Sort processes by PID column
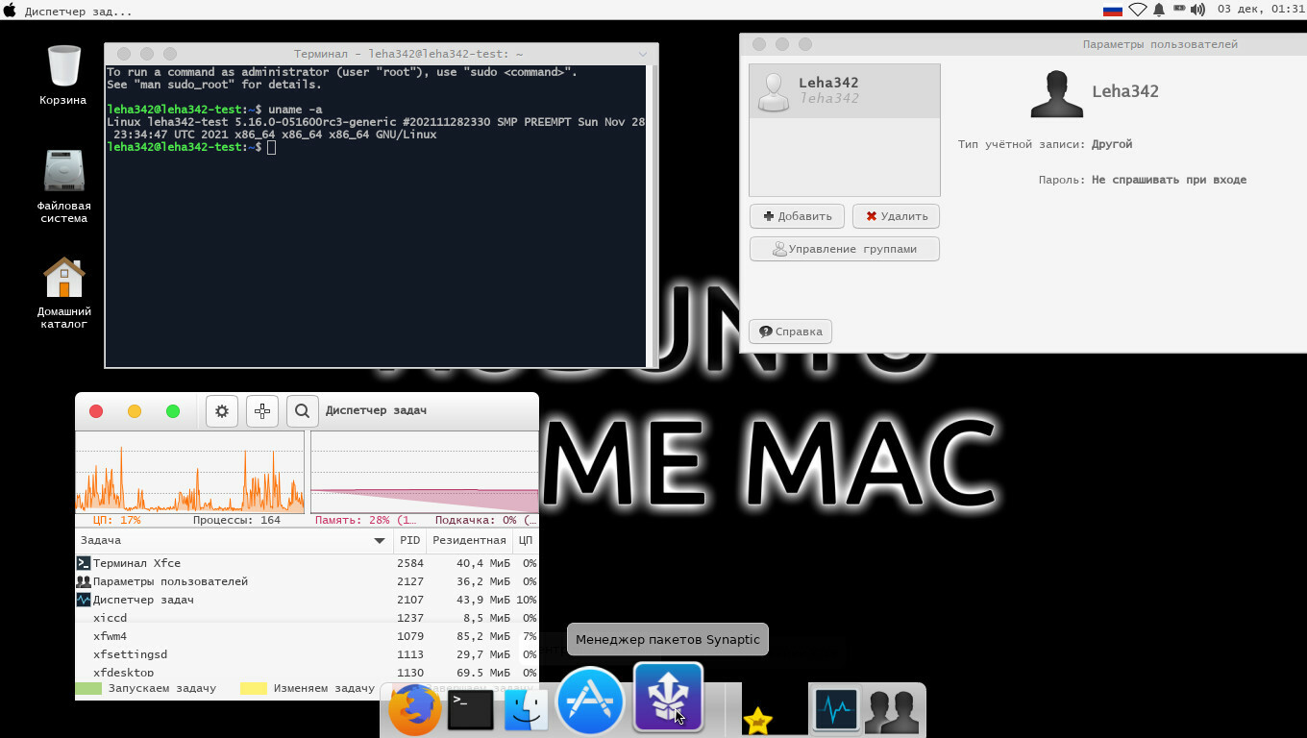Viewport: 1307px width, 738px height. pos(409,541)
